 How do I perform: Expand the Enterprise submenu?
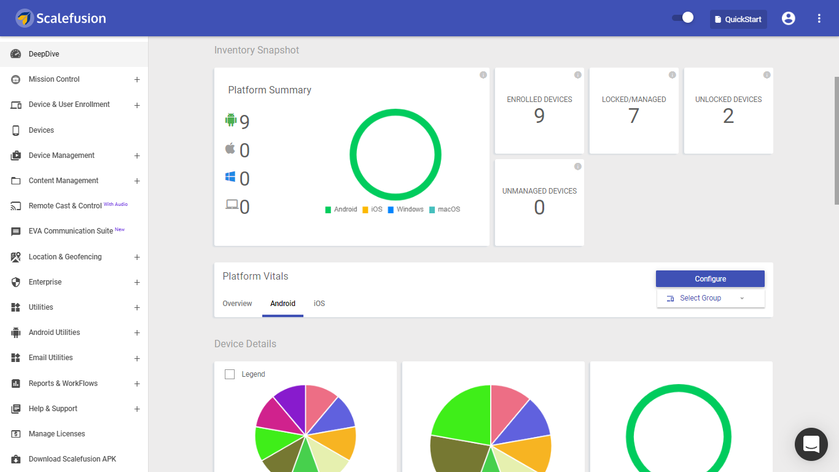point(137,283)
